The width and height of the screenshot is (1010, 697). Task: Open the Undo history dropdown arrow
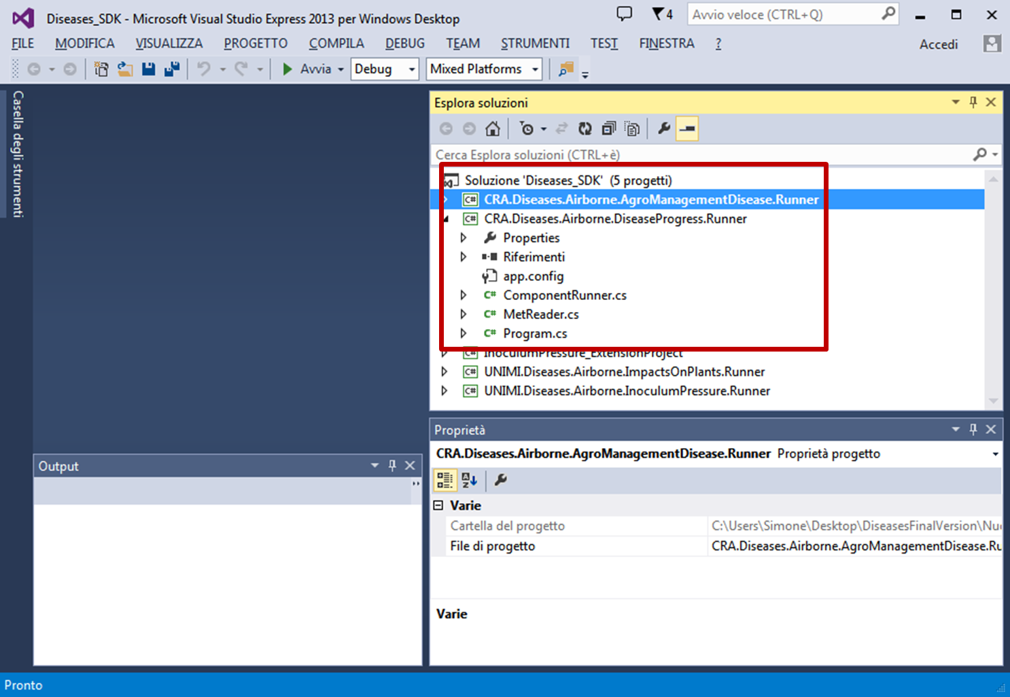pos(222,69)
